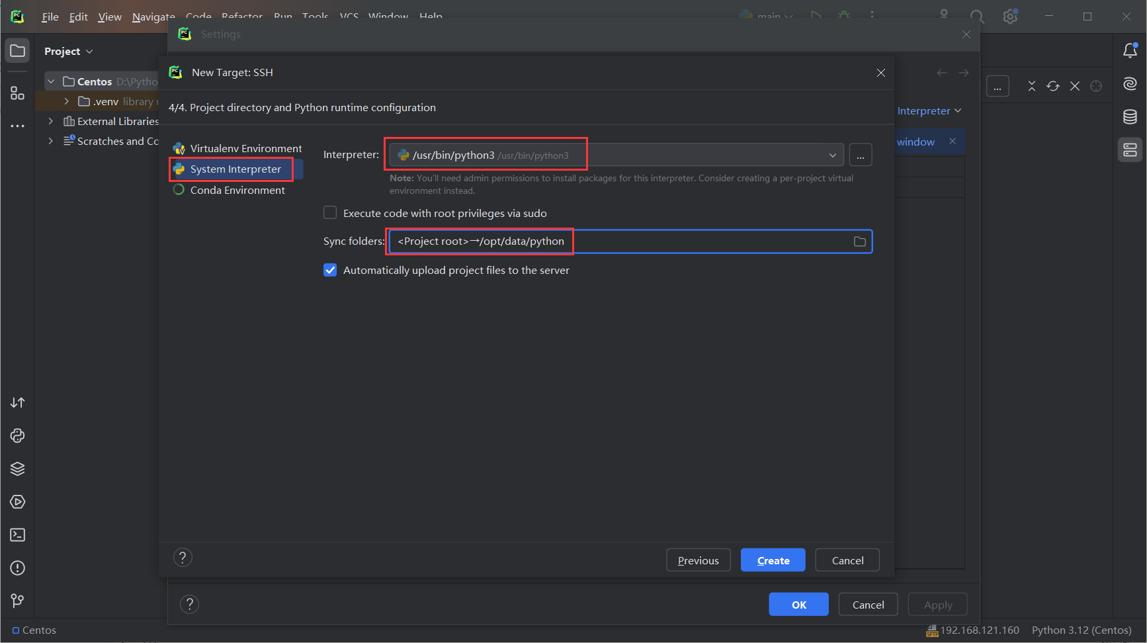Viewport: 1147px width, 643px height.
Task: Open the Git version control icon
Action: (18, 601)
